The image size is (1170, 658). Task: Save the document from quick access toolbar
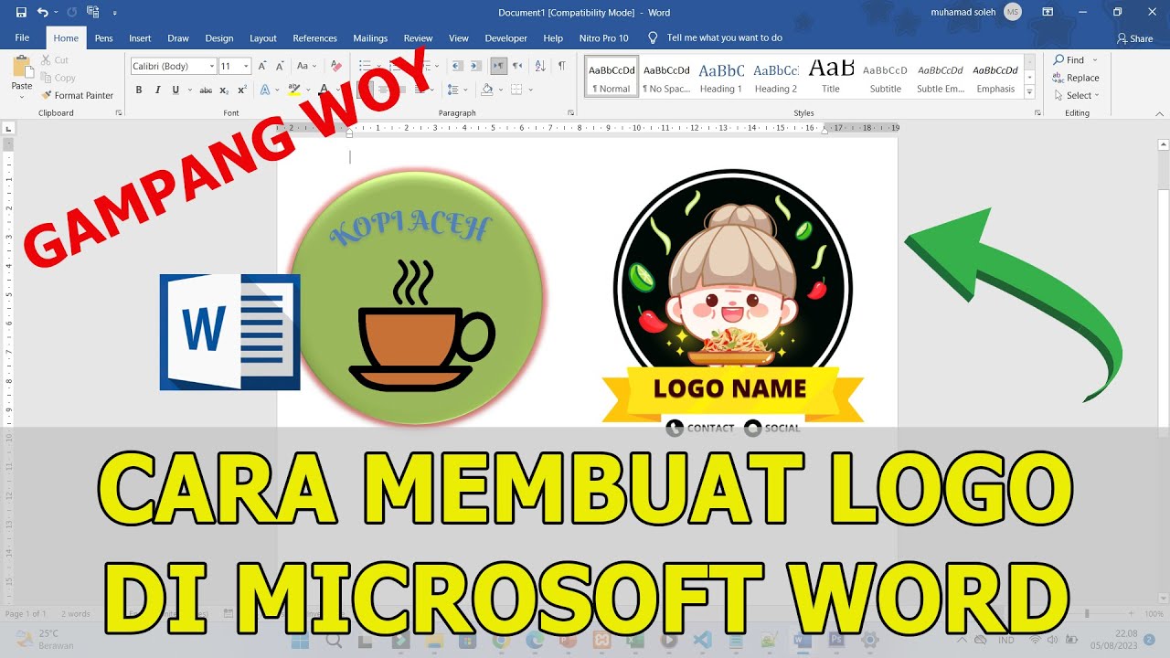tap(21, 13)
